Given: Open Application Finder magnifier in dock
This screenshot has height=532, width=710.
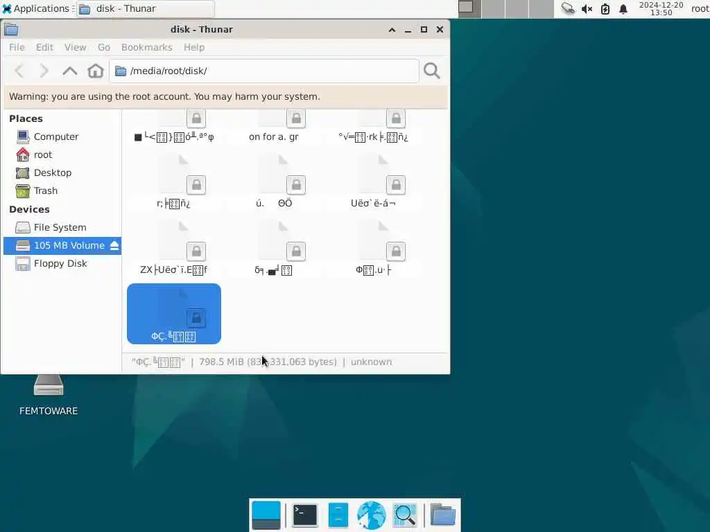Looking at the screenshot, I should (x=405, y=515).
